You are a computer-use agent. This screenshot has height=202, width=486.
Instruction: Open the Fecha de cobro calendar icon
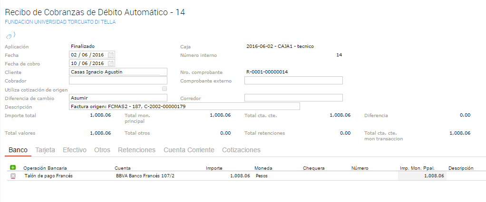click(110, 64)
